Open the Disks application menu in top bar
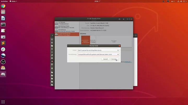The width and height of the screenshot is (188, 105). (x=13, y=1)
